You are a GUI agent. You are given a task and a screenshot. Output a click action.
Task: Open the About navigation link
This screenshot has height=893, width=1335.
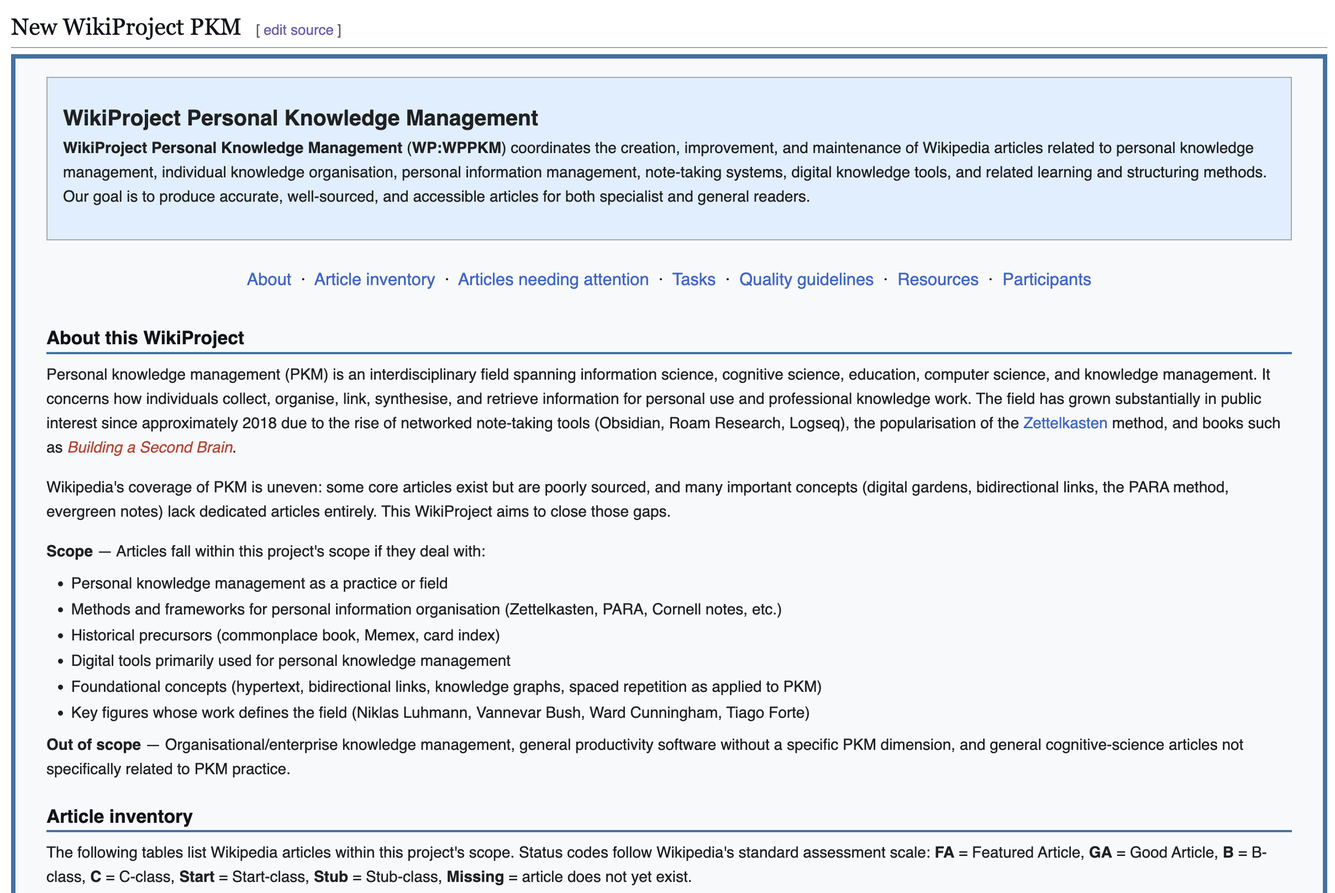pos(269,279)
